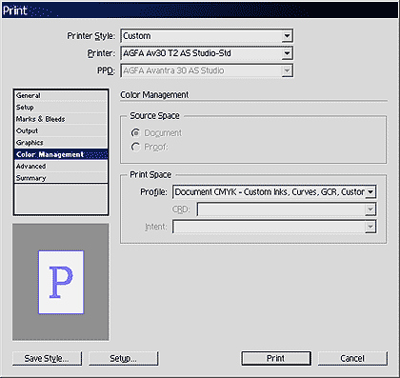The height and width of the screenshot is (378, 400).
Task: Expand the Print Space Profile dropdown
Action: pos(370,192)
